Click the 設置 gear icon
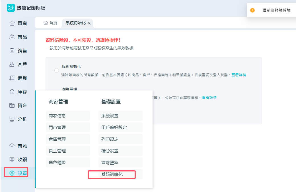This screenshot has width=296, height=192. coord(12,173)
